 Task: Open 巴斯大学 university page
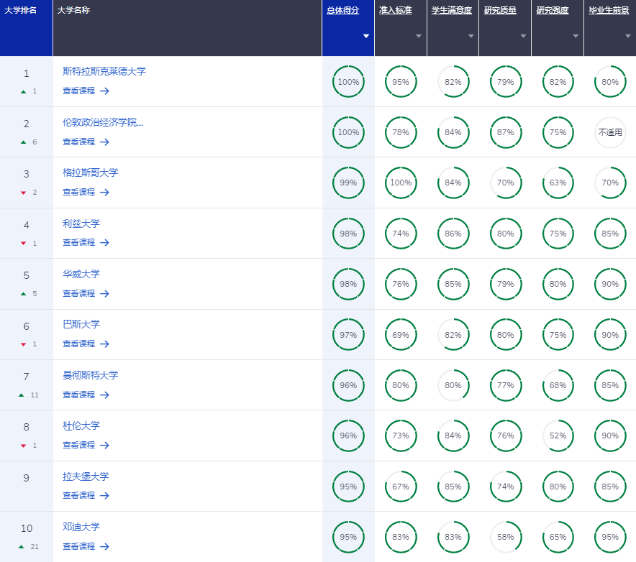tap(81, 324)
